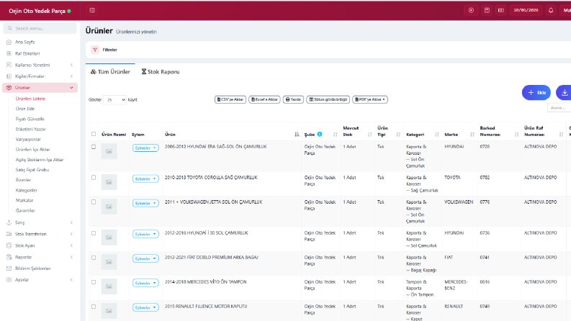Open the calculator icon in top bar
The height and width of the screenshot is (321, 571).
tap(487, 10)
